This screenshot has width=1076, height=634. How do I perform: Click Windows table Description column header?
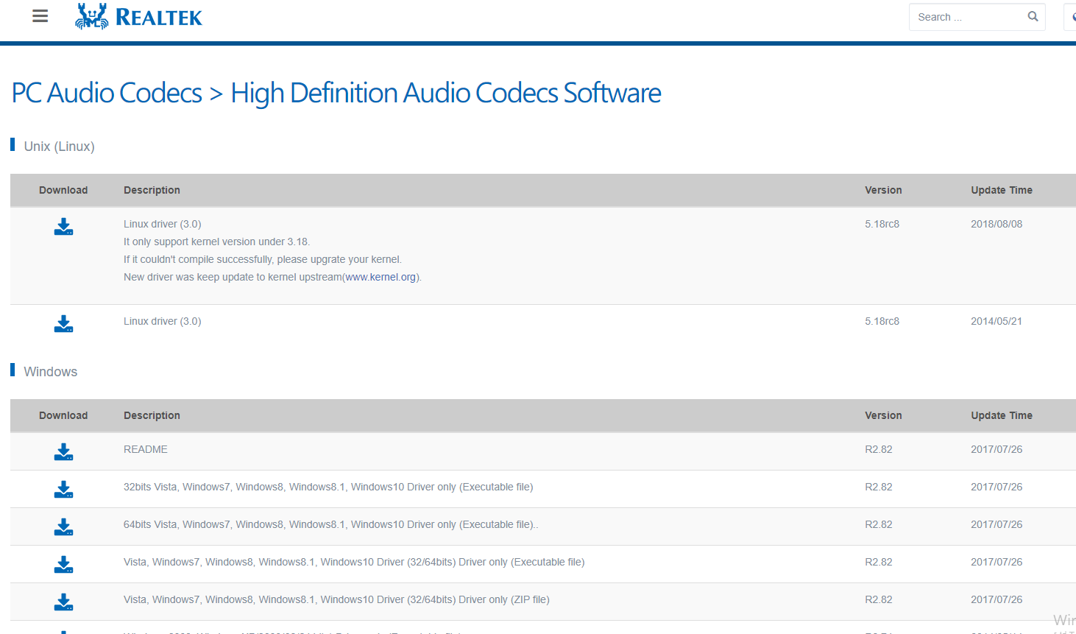click(152, 415)
